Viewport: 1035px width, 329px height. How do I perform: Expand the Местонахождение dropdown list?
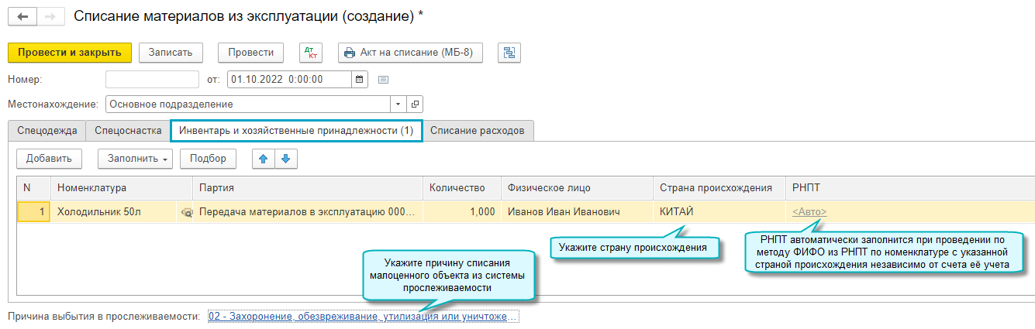[398, 105]
